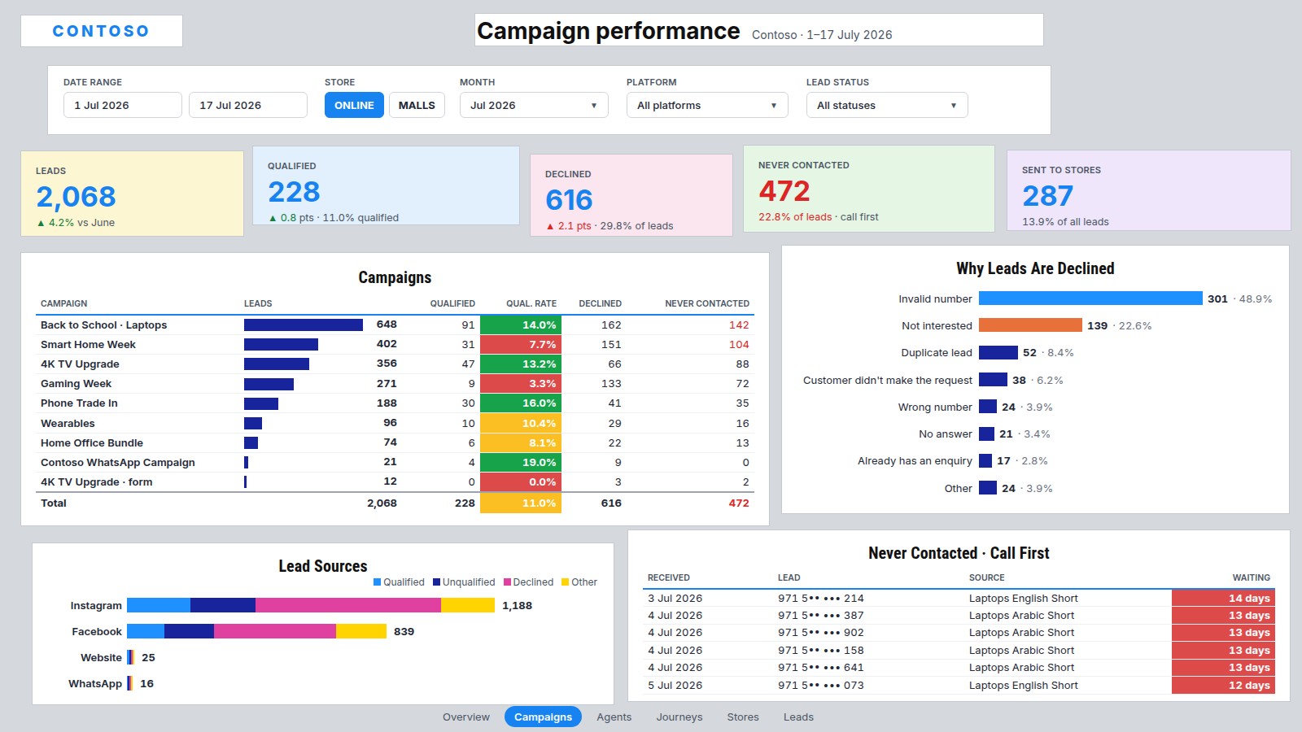Open the Stores tab
Viewport: 1302px width, 732px height.
pyautogui.click(x=743, y=717)
